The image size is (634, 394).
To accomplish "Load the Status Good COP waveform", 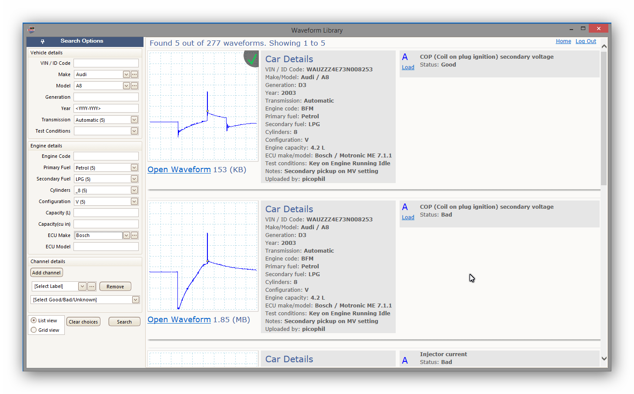I will pyautogui.click(x=408, y=67).
